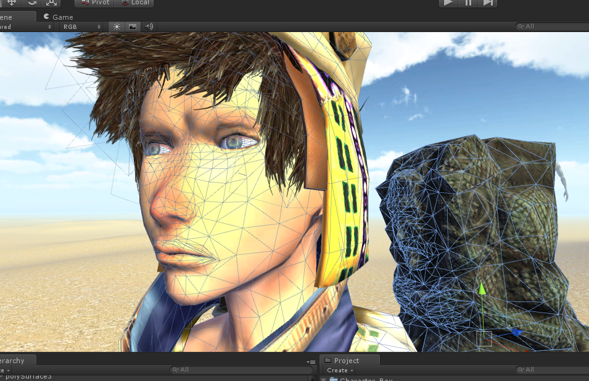Open the Textured draw mode dropdown
589x381 pixels.
tap(25, 27)
